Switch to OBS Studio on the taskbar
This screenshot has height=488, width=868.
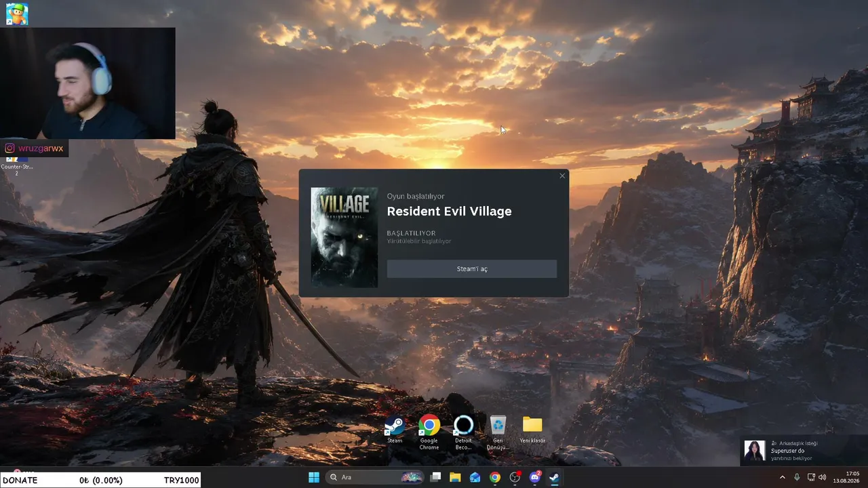coord(515,477)
